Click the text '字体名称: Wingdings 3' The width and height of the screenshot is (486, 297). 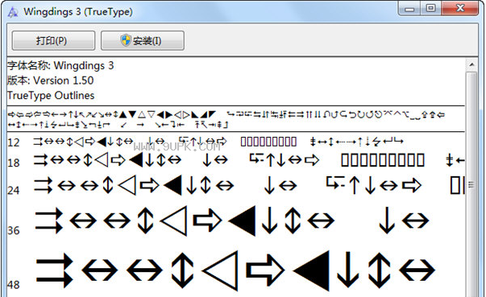coord(60,65)
